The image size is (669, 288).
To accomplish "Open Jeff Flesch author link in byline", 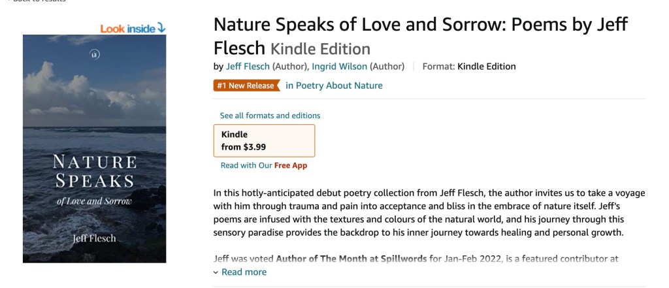I will tap(248, 66).
